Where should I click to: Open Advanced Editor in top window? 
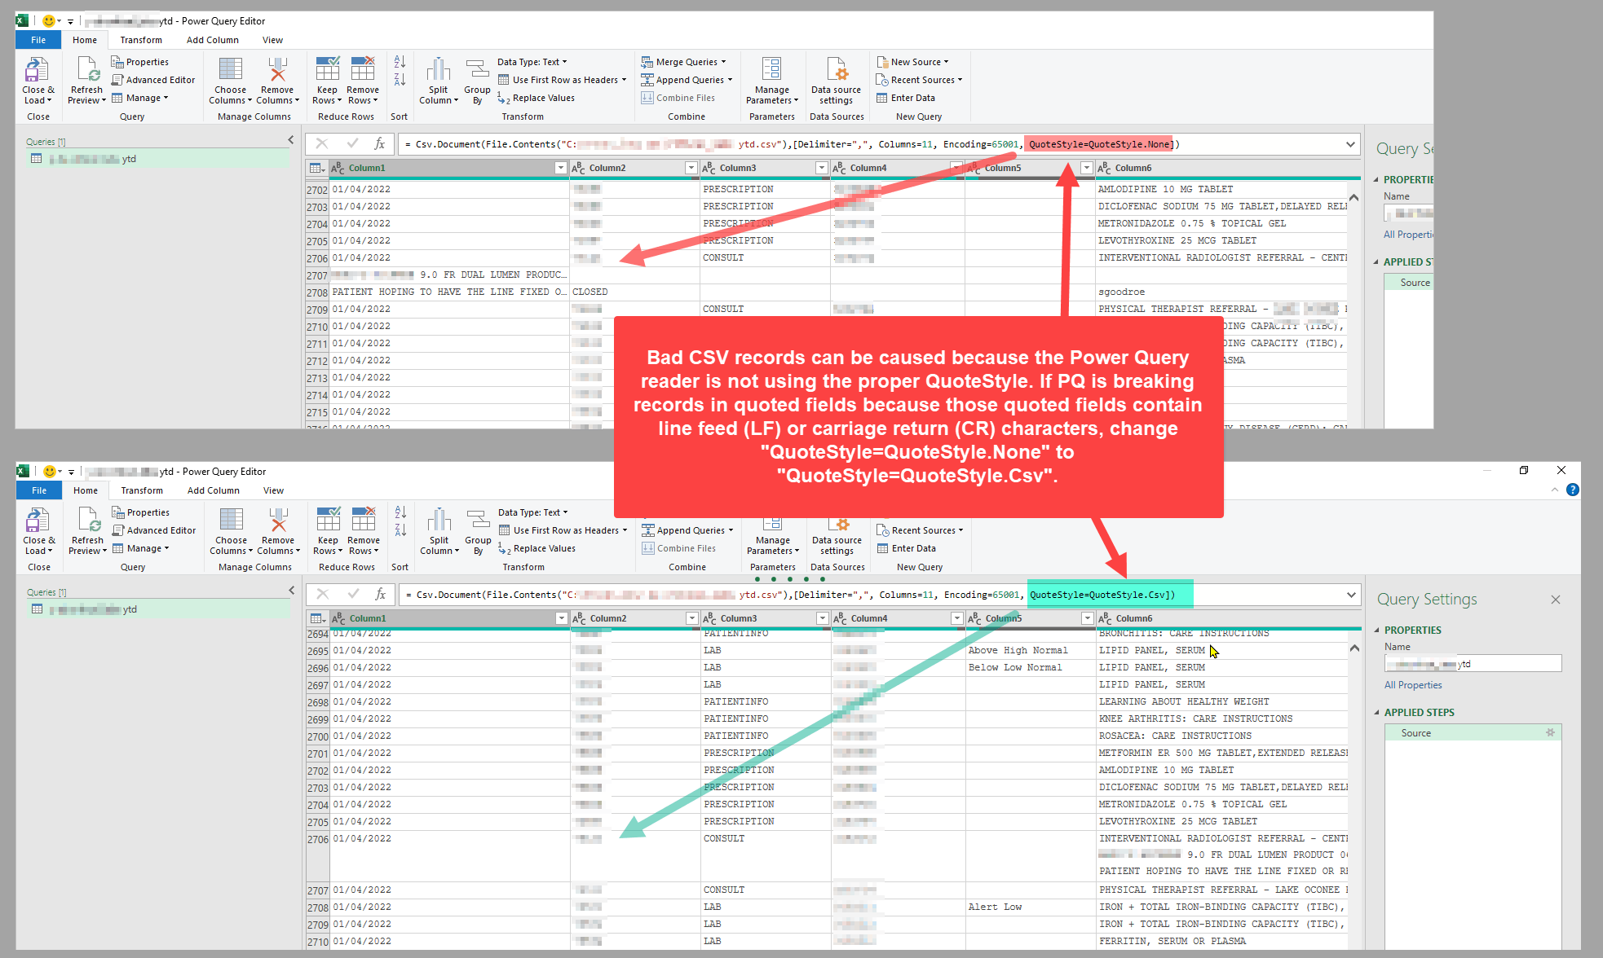(x=153, y=80)
